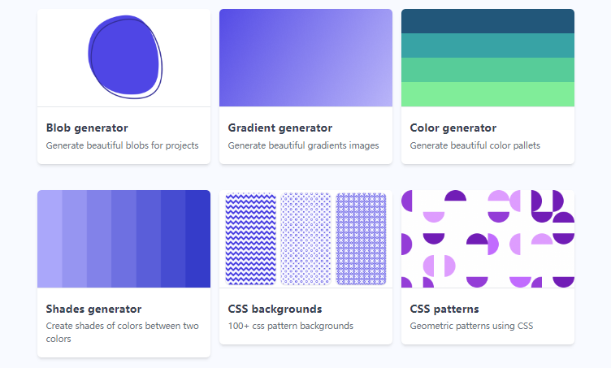Click the Gradient generator title
This screenshot has height=368, width=611.
coord(279,128)
